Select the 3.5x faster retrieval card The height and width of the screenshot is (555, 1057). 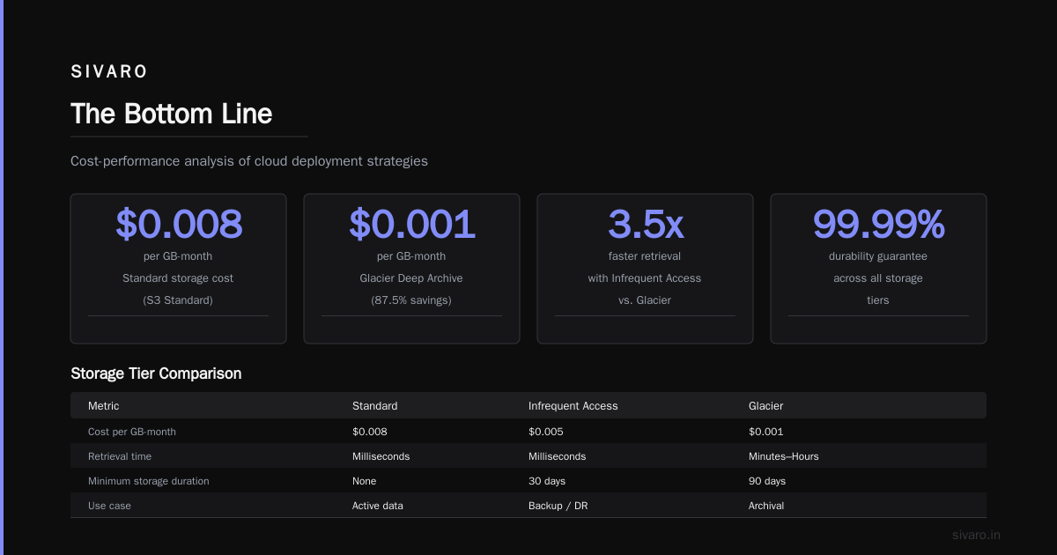[x=645, y=269]
